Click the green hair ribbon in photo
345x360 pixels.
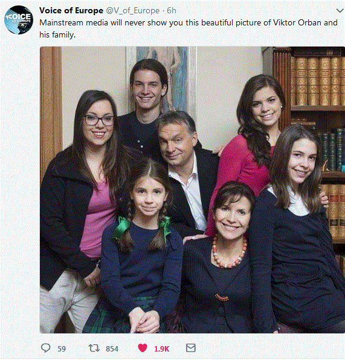[x=121, y=227]
